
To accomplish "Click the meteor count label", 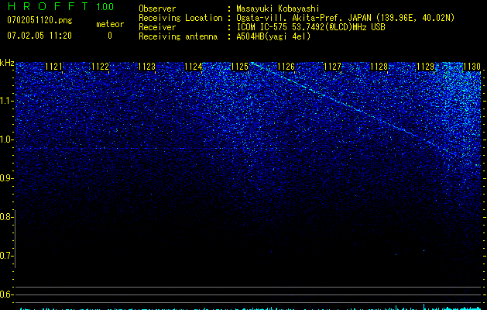I will tap(110, 24).
